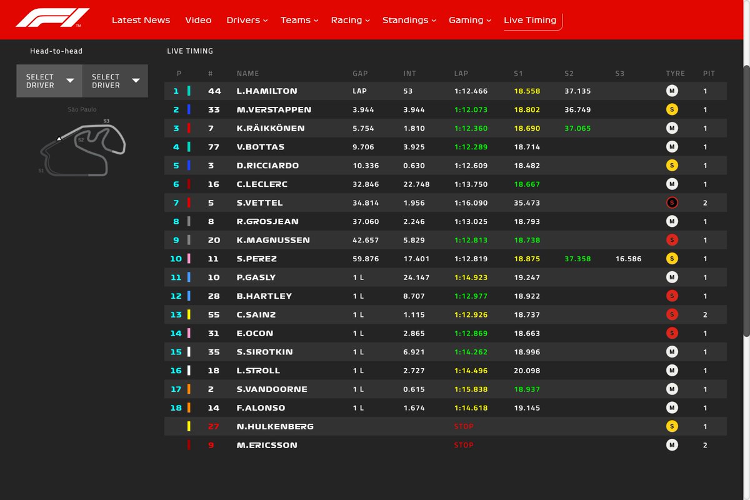The width and height of the screenshot is (750, 500).
Task: Click the NAME column header
Action: 247,73
